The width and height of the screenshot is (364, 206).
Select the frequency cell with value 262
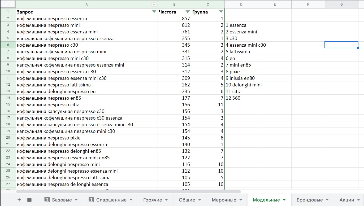[x=174, y=85]
